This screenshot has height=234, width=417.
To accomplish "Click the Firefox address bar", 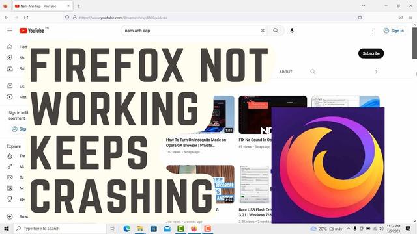I will 213,18.
